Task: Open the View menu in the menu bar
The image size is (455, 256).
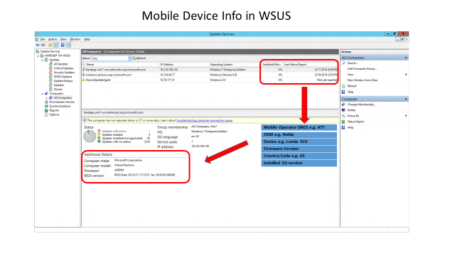Action: [x=63, y=39]
